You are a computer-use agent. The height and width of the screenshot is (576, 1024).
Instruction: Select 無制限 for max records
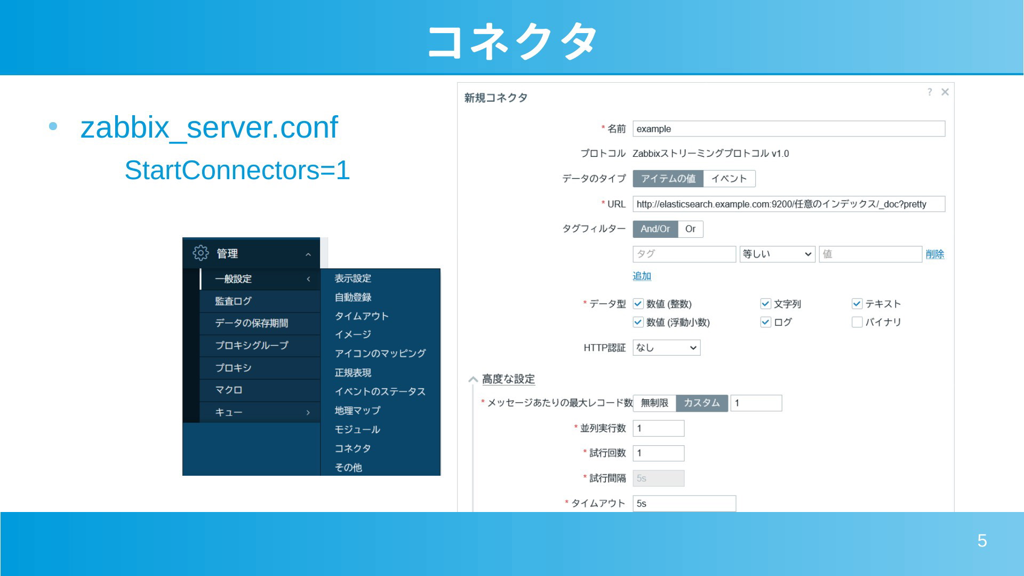tap(654, 403)
